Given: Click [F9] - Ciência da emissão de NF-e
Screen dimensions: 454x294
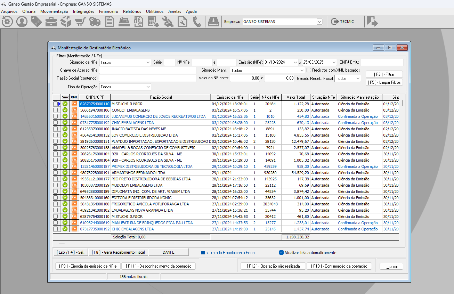Looking at the screenshot, I should (88, 266).
